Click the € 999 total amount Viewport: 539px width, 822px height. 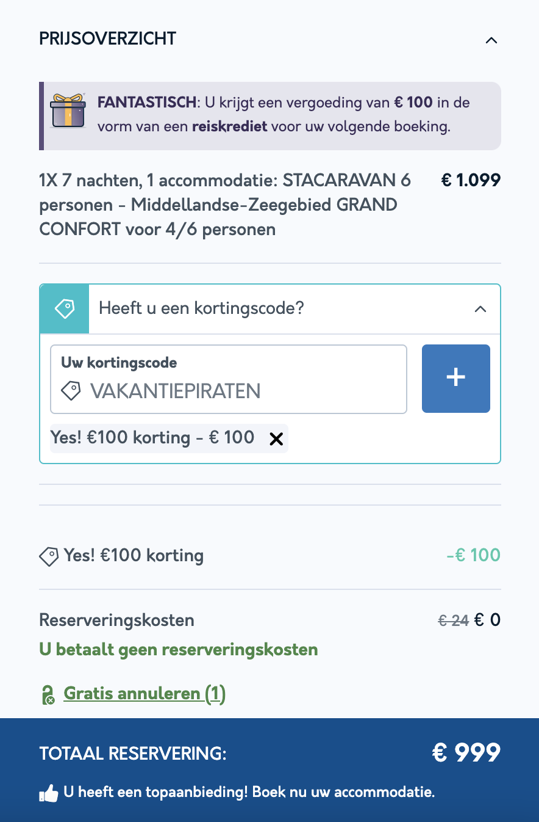(466, 753)
